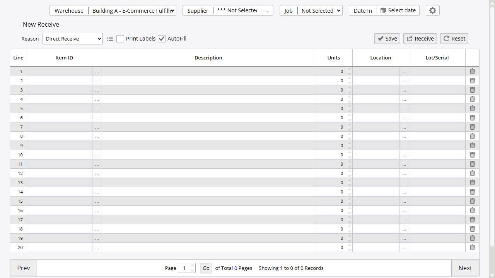Open the calendar to select a date
The width and height of the screenshot is (495, 278).
(398, 10)
